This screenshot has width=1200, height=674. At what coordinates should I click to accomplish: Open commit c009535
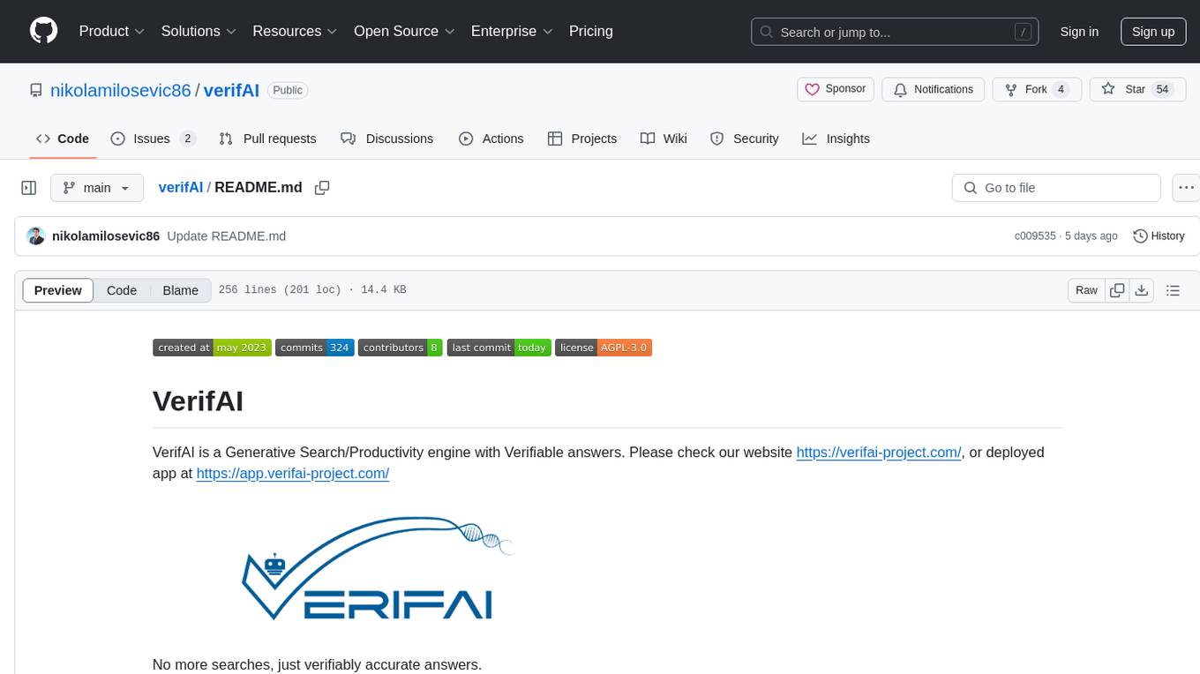1035,236
